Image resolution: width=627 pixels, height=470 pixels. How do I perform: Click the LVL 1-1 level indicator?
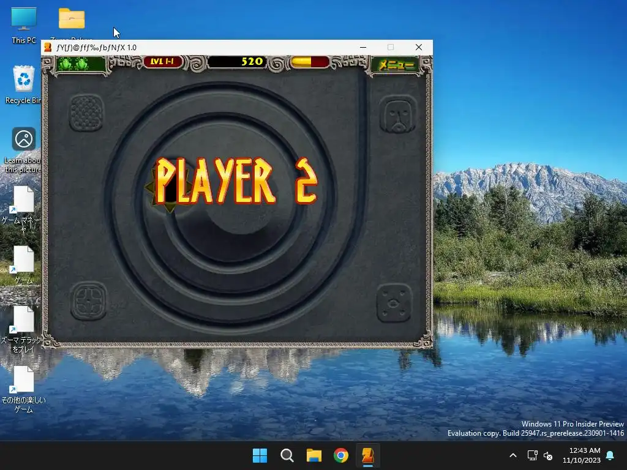pos(162,62)
